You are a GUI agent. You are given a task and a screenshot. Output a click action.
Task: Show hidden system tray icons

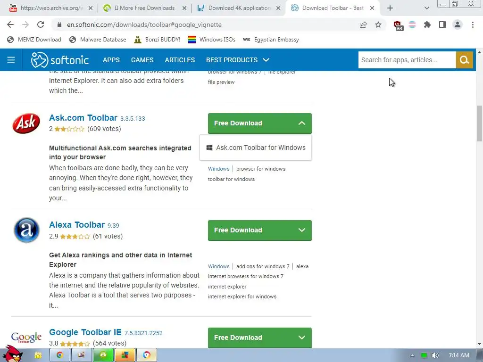point(412,355)
